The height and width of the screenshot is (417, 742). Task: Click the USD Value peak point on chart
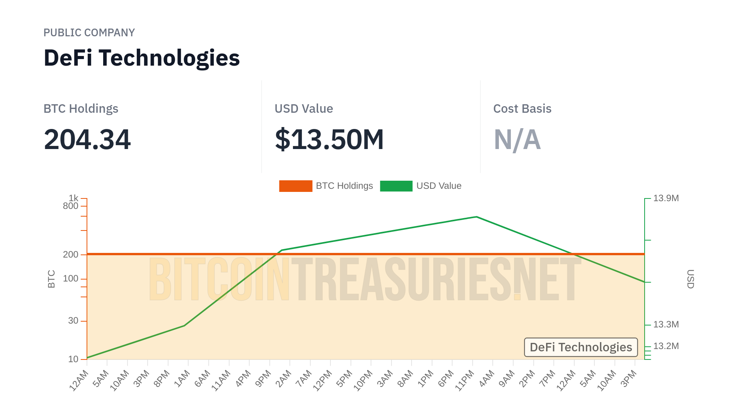click(477, 217)
